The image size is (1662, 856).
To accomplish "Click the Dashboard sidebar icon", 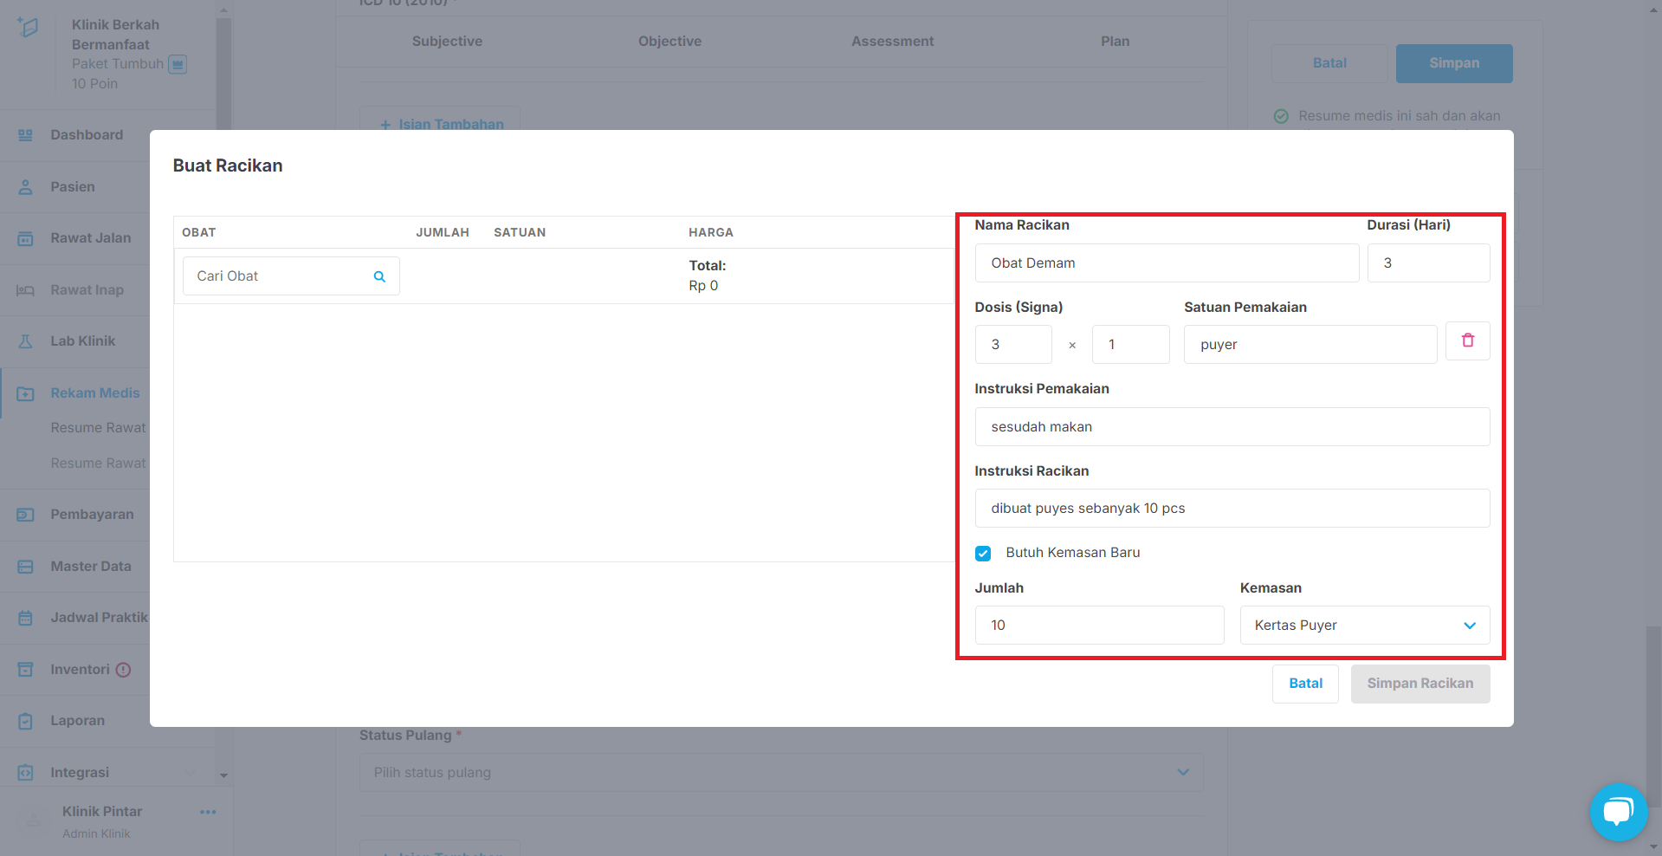I will 25,135.
